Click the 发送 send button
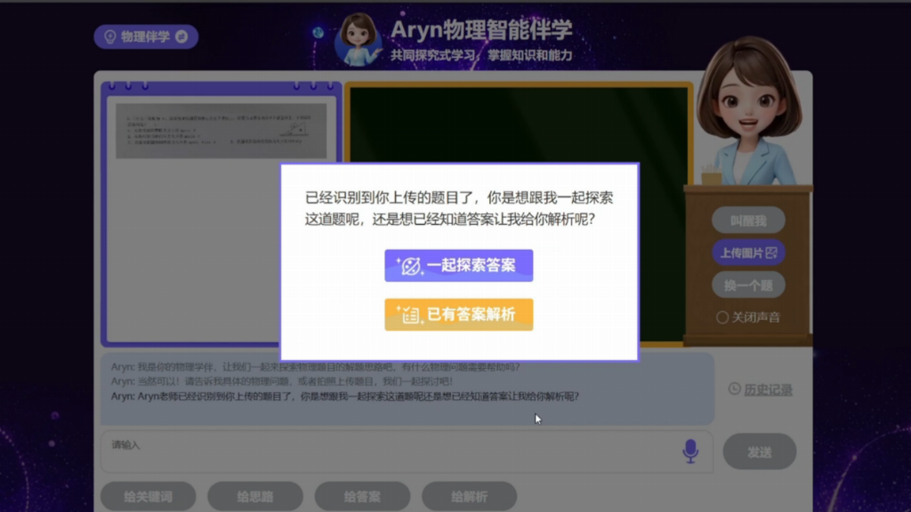Screen dimensions: 911x512 [760, 452]
